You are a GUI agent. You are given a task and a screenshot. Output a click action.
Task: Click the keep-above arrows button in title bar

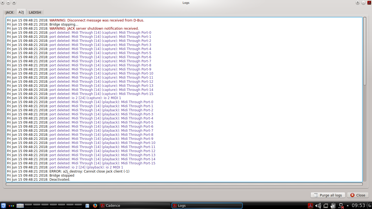[358, 3]
